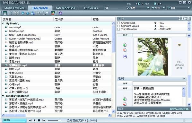Switch to the Tag Processor tab
Screen dimensions: 192x123
[65, 8]
